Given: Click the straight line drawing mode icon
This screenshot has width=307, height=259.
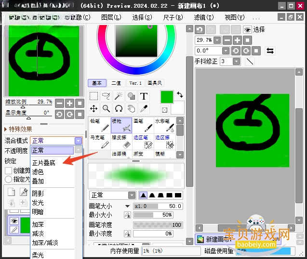Looking at the screenshot, I should pos(250,62).
